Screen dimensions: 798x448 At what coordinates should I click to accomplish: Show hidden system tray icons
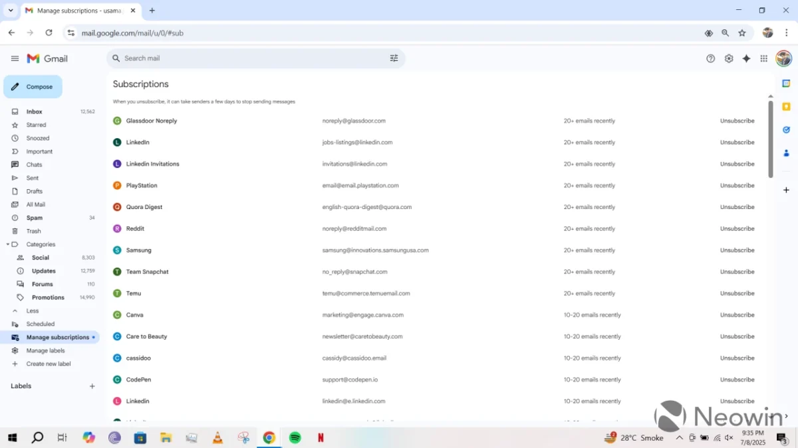679,437
